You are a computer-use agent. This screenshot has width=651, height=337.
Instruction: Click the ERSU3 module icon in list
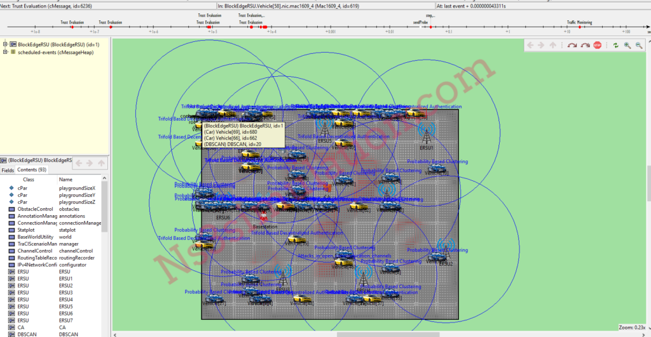[x=11, y=293]
